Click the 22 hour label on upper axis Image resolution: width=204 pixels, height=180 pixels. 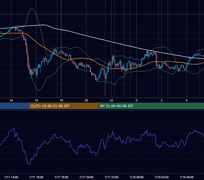click(x=111, y=100)
